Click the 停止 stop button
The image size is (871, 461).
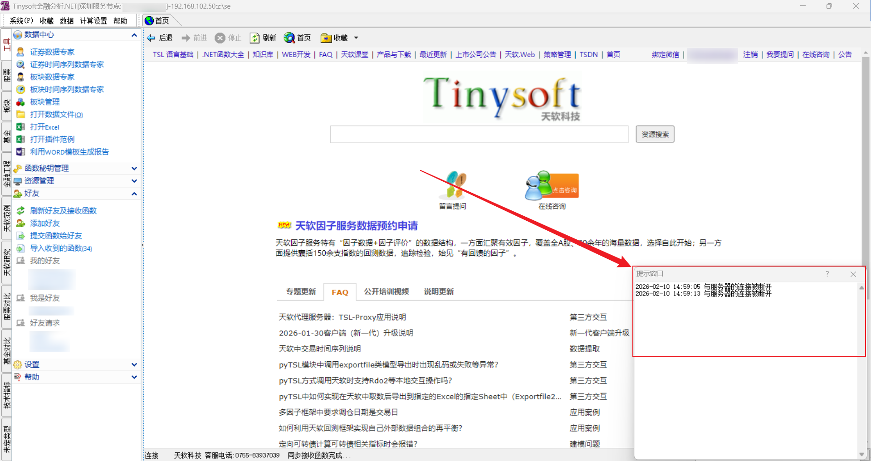point(228,38)
